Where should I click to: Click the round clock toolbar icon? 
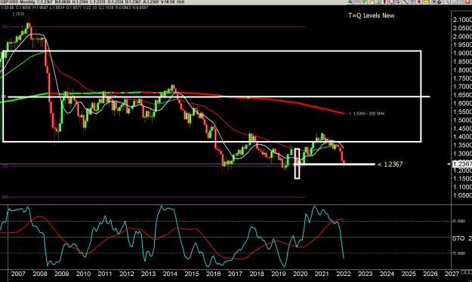click(392, 2)
